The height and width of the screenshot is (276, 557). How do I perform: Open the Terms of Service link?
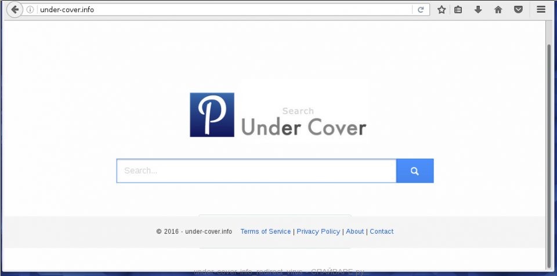[265, 231]
